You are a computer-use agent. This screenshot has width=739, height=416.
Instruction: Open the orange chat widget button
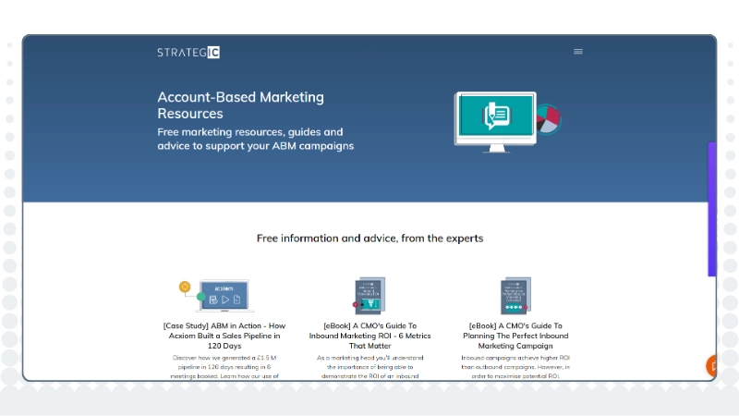click(x=711, y=365)
